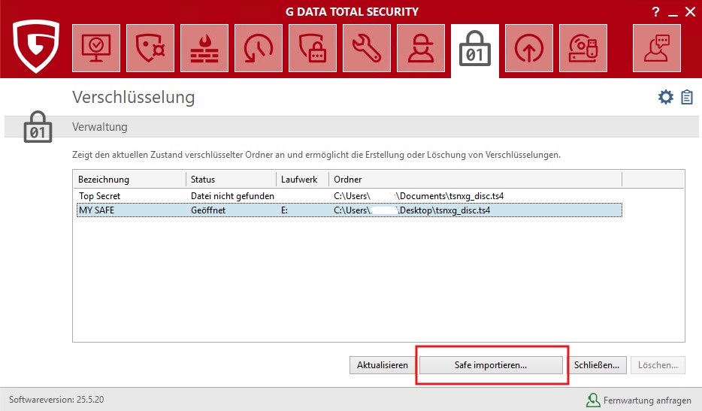Viewport: 702px width, 411px height.
Task: Sort by the Status column header
Action: click(x=231, y=179)
